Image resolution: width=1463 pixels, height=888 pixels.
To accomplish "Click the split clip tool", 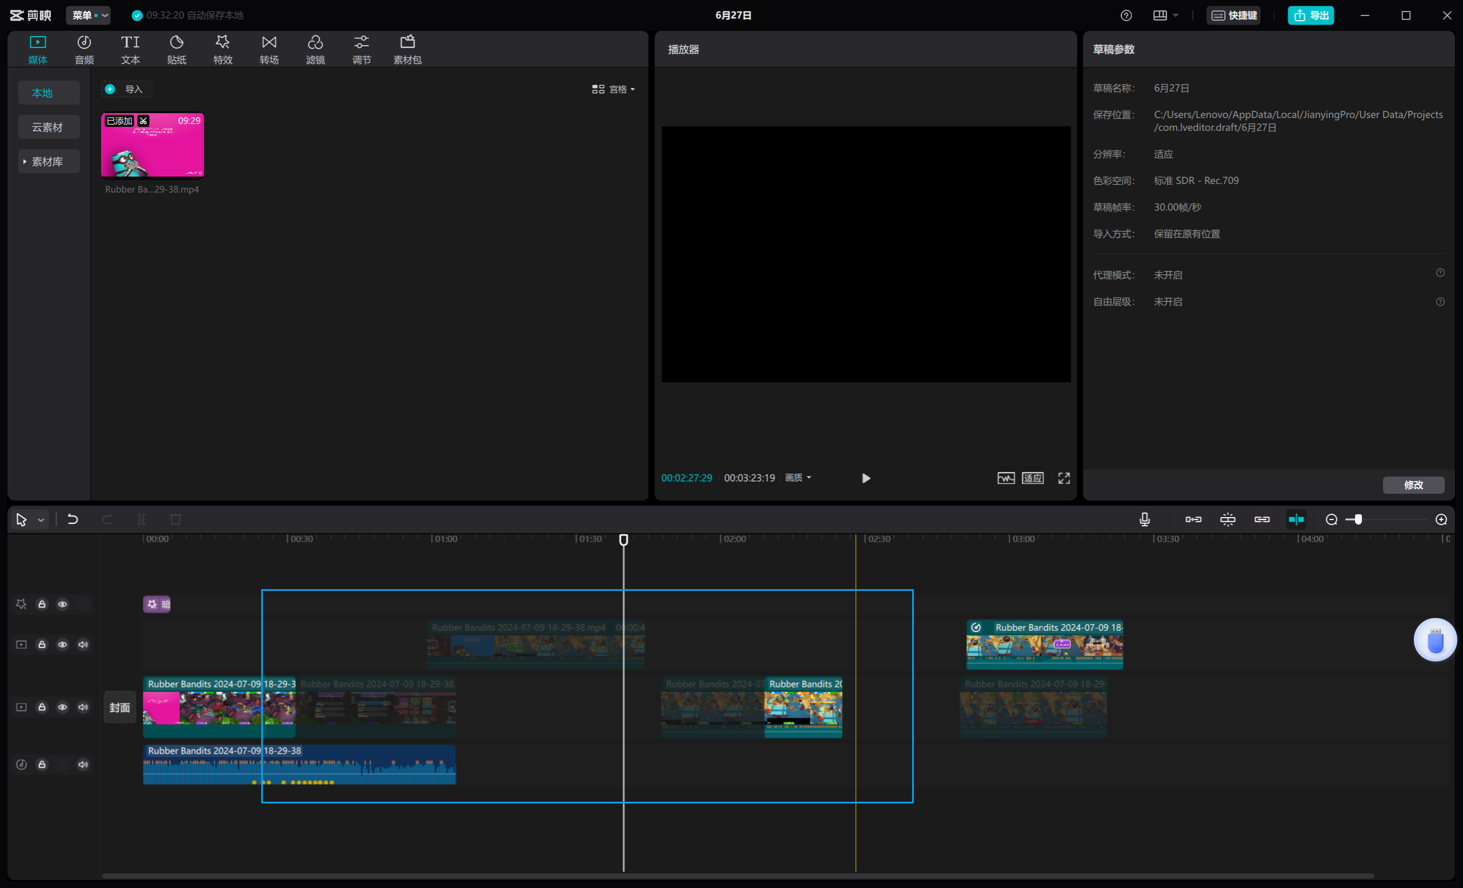I will pos(141,520).
